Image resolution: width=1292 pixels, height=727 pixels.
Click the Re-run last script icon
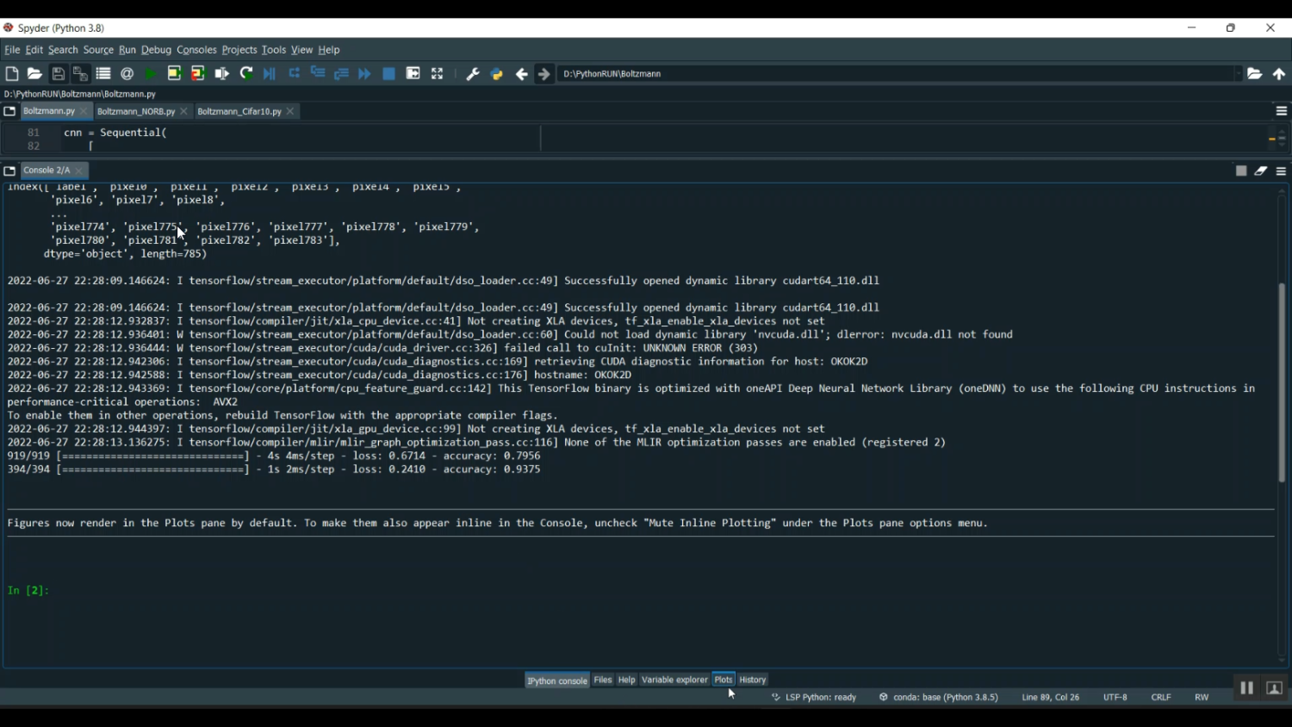coord(246,74)
